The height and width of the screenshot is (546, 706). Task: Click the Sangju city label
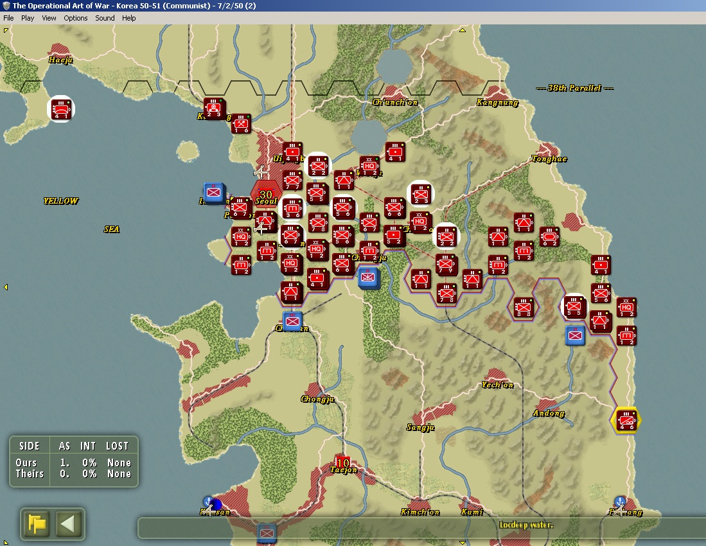(x=421, y=427)
